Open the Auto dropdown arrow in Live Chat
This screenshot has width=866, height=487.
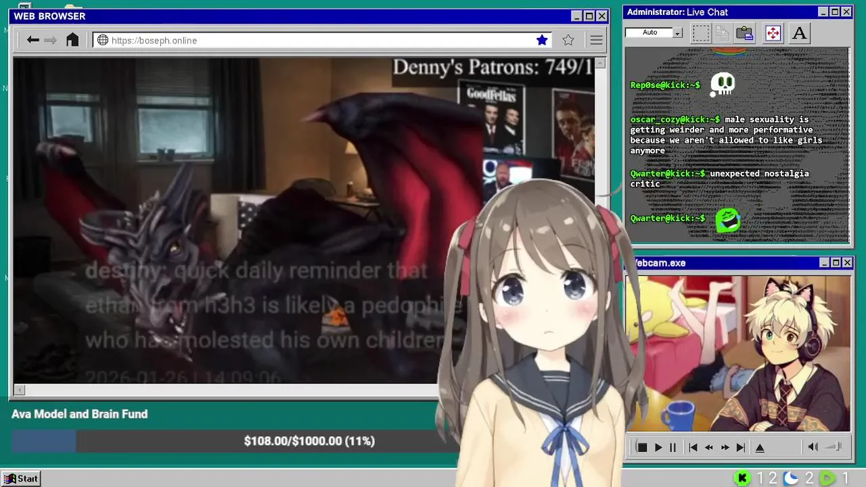tap(677, 33)
